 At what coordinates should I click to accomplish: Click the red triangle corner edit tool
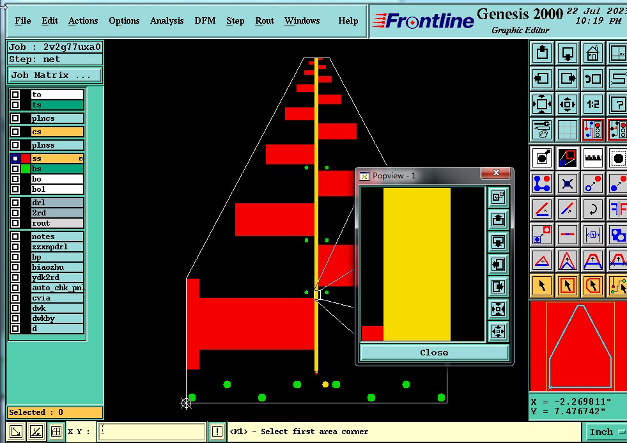coord(542,260)
